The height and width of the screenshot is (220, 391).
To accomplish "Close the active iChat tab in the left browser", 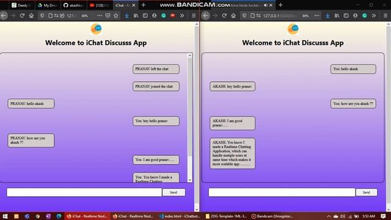I will click(134, 5).
